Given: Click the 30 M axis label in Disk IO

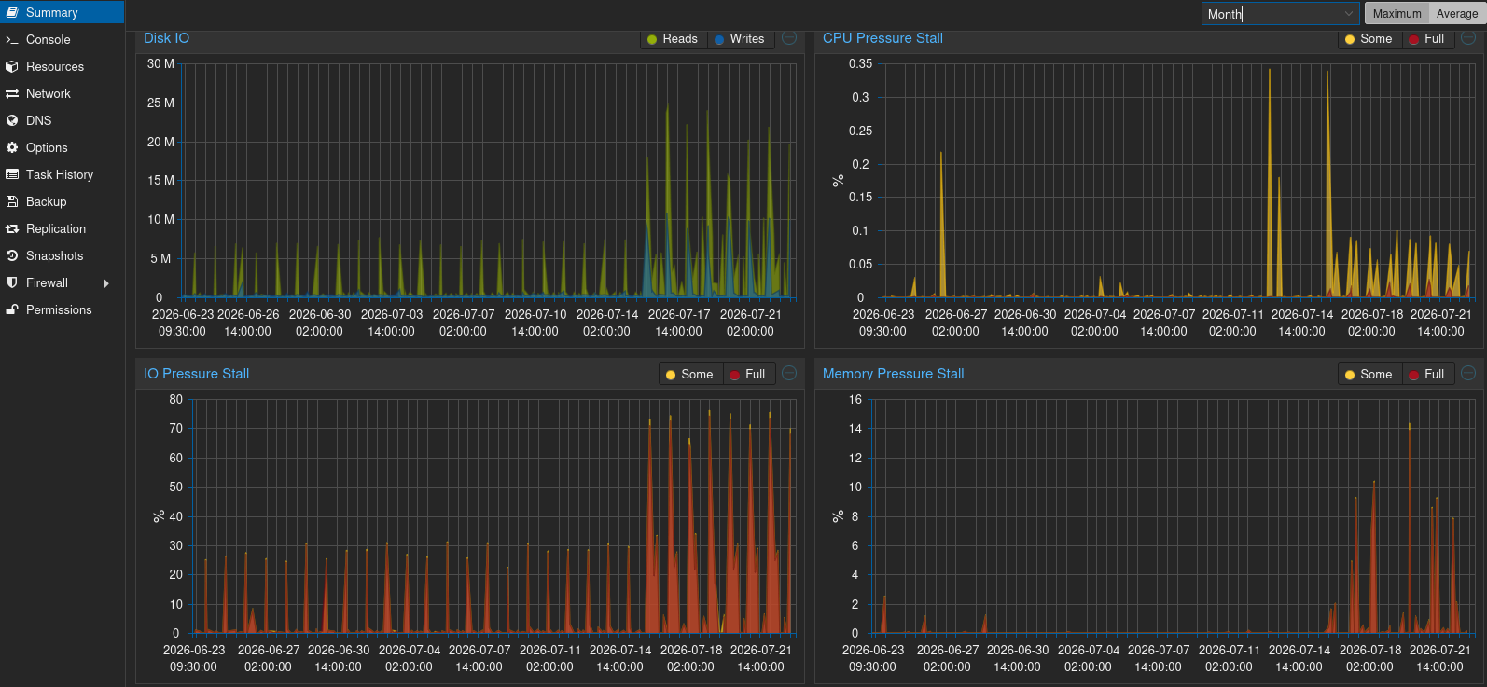Looking at the screenshot, I should pyautogui.click(x=160, y=64).
